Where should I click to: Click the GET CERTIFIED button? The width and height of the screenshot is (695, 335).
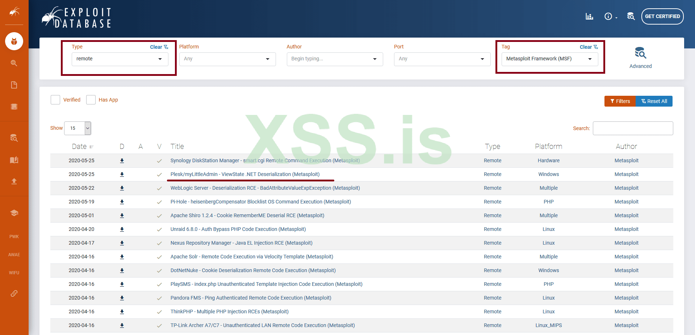pos(662,16)
